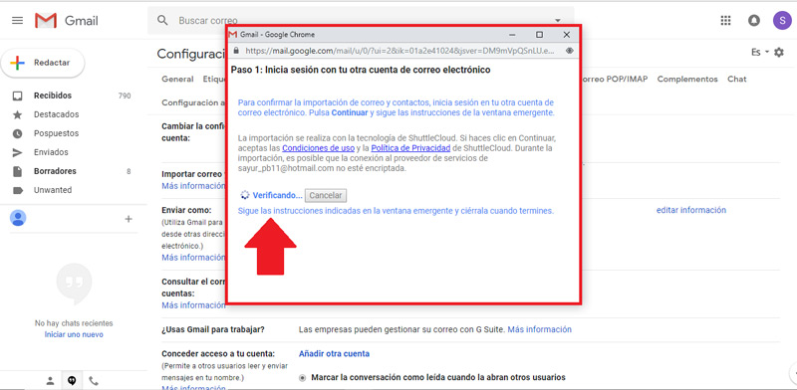Select mark conversation as read radio option
The width and height of the screenshot is (797, 390).
tap(303, 378)
